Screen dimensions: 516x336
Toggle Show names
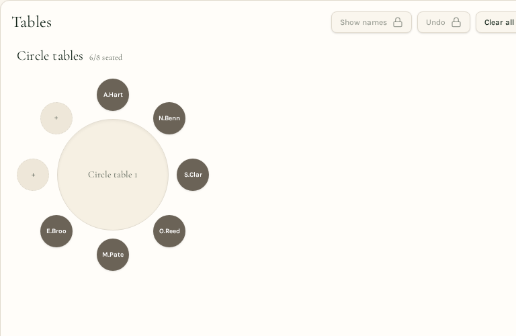(x=372, y=22)
